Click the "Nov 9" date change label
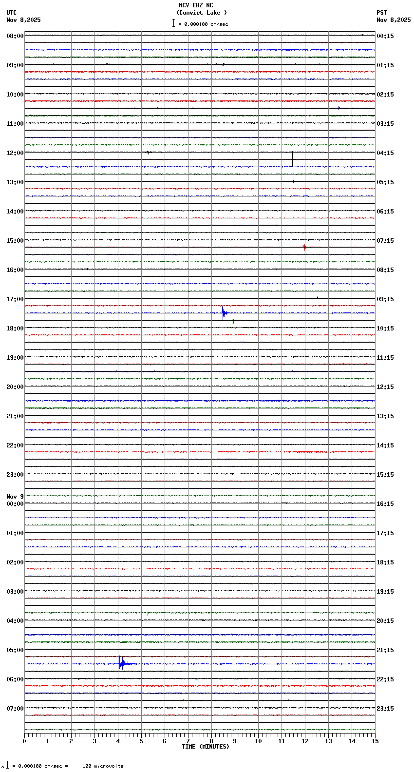 15,497
